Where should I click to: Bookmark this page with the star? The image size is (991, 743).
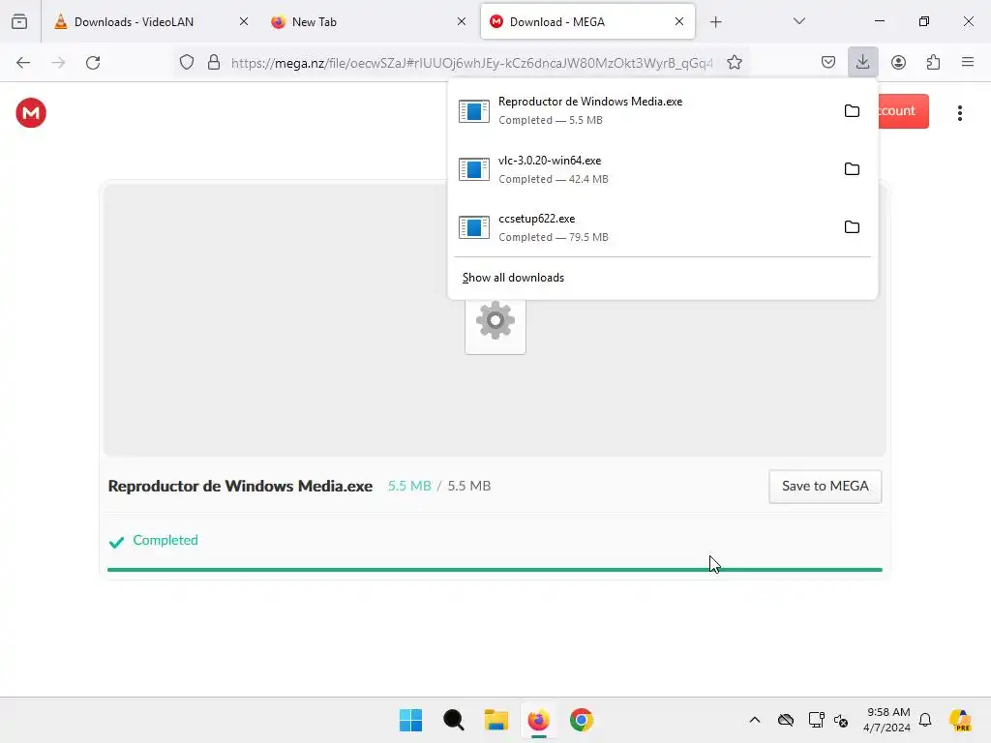(x=734, y=63)
